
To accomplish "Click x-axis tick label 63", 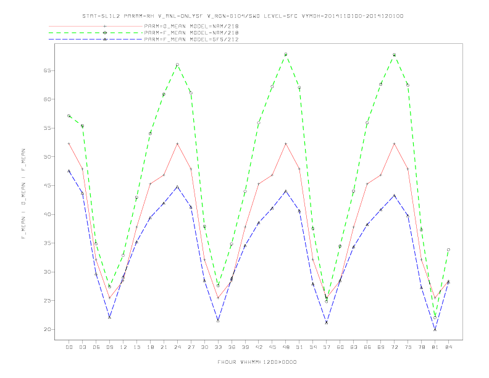I will (354, 347).
